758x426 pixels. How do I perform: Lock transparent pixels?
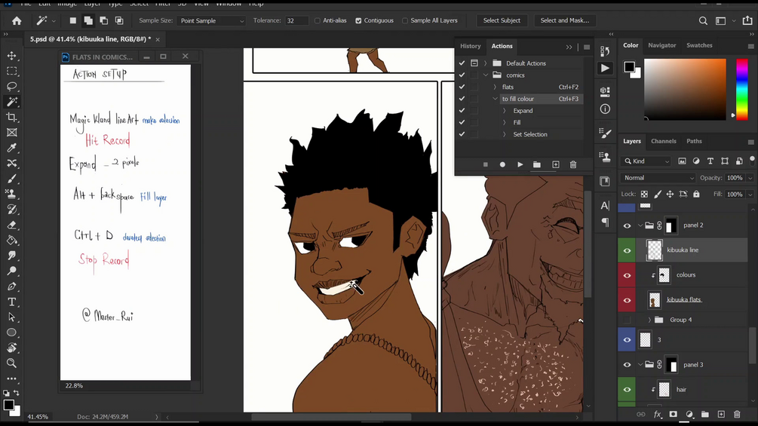tap(644, 195)
